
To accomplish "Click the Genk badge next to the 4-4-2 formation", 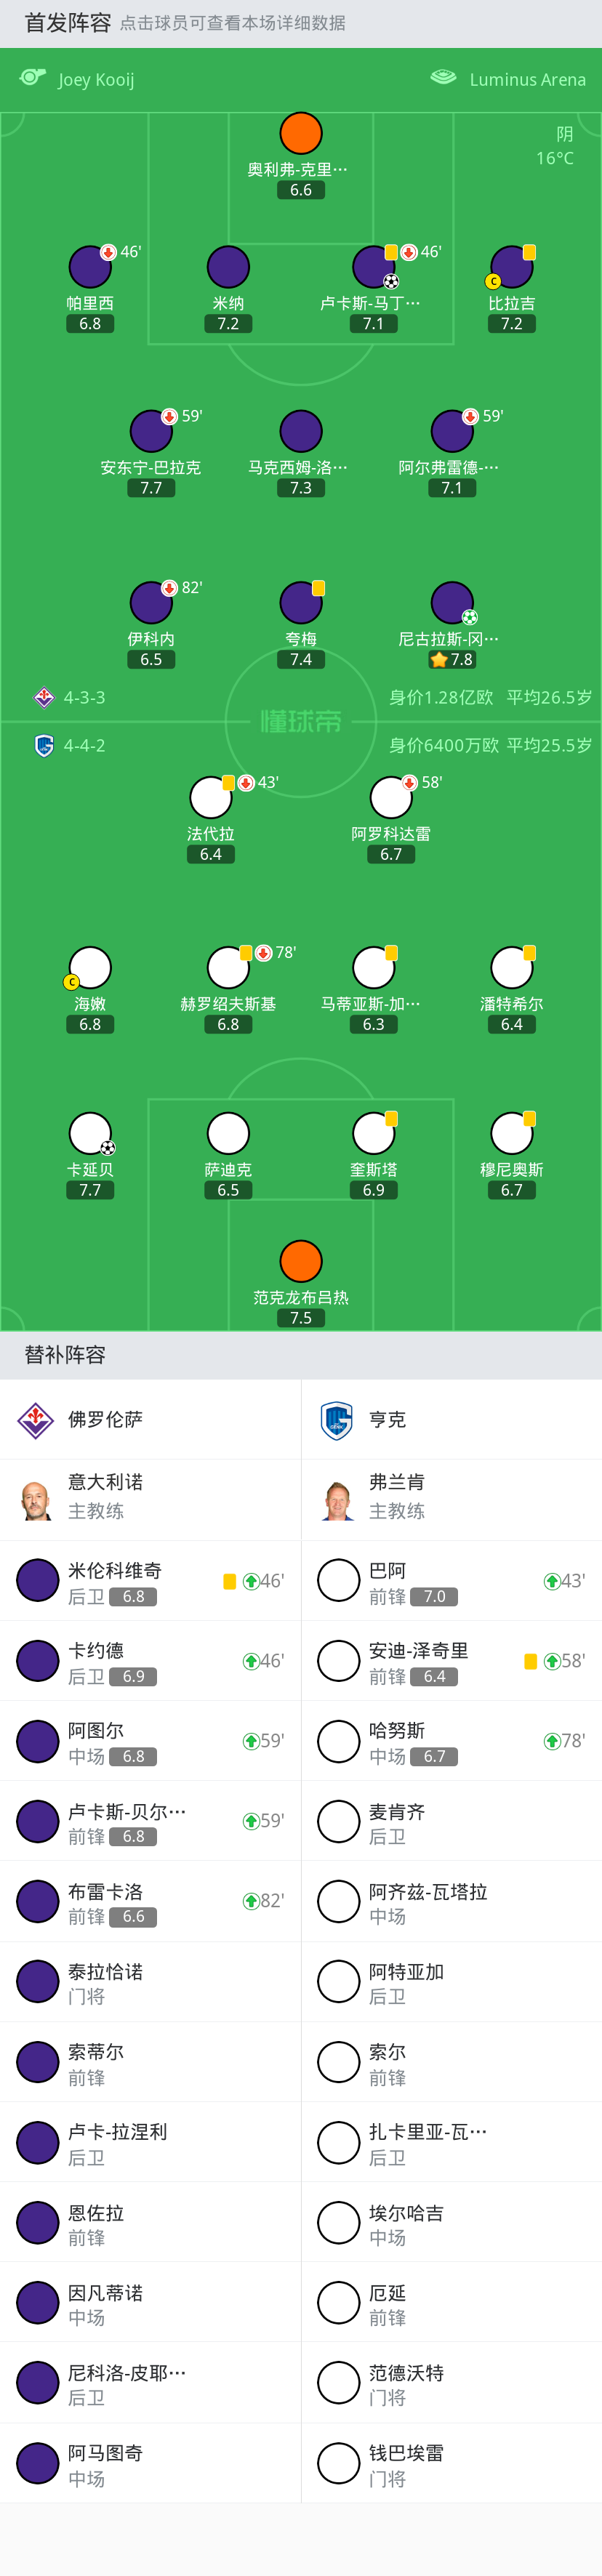I will [44, 745].
